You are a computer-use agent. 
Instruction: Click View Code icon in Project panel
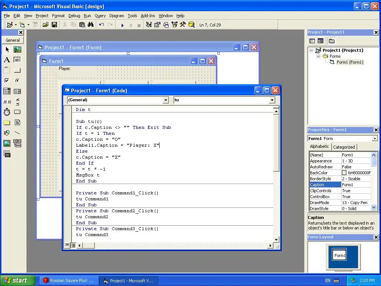coord(312,41)
